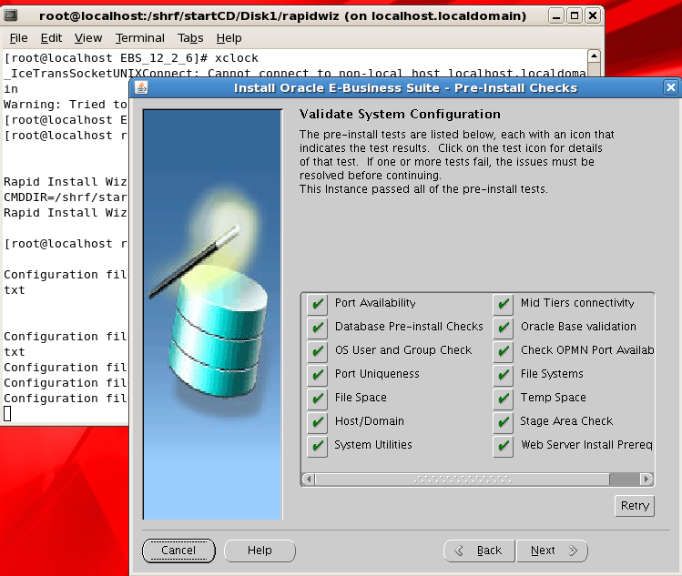
Task: Open Stage Area Check result icon
Action: tap(504, 421)
